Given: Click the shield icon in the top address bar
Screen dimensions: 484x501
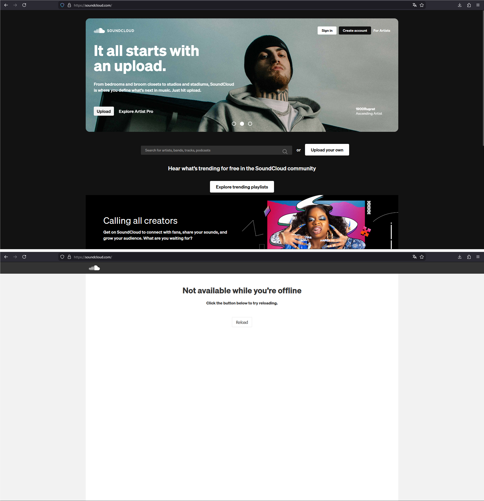Looking at the screenshot, I should pos(62,5).
